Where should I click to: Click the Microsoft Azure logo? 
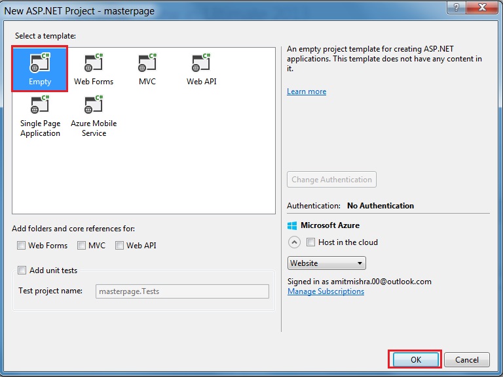(292, 225)
